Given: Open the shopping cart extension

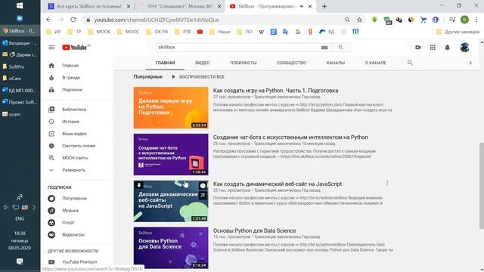Looking at the screenshot, I should click(423, 20).
